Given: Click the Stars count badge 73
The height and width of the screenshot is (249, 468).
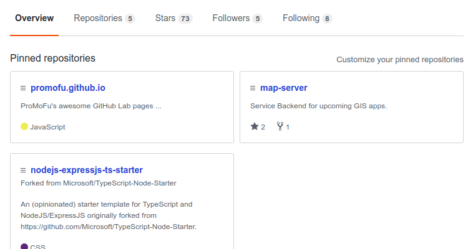Looking at the screenshot, I should (x=185, y=19).
